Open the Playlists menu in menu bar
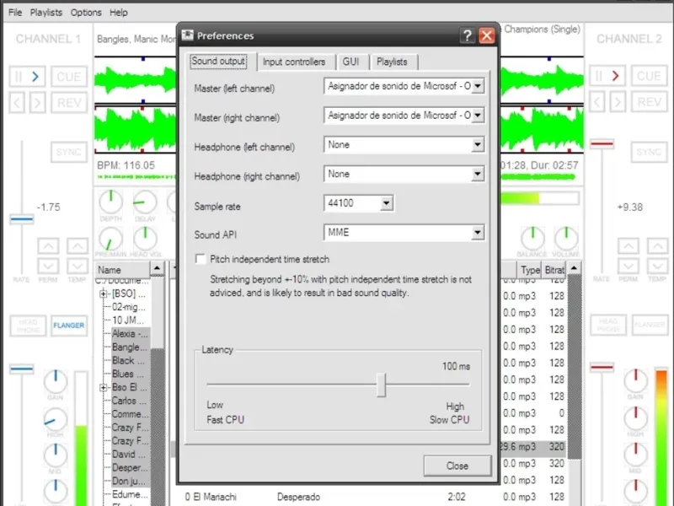Screen dimensions: 674x506 coord(46,13)
